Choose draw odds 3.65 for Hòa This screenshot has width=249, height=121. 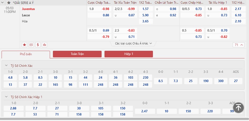pos(146,21)
